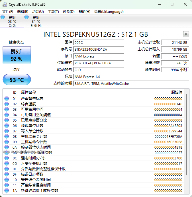Click the 温度 label above the temperature
The height and width of the screenshot is (197, 192).
[x=16, y=69]
